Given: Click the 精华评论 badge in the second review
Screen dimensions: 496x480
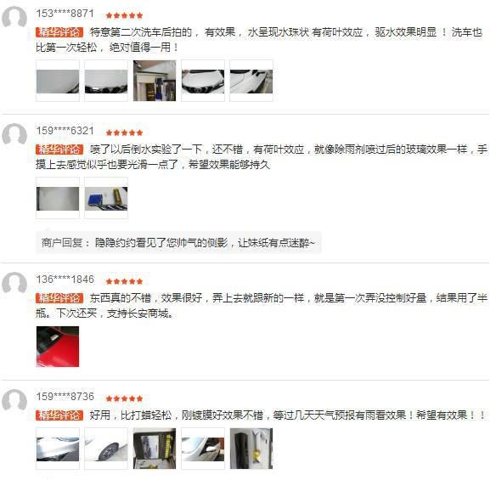Looking at the screenshot, I should coord(59,150).
